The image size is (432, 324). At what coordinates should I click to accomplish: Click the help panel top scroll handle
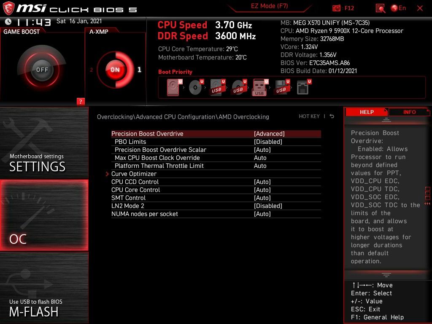pyautogui.click(x=386, y=120)
